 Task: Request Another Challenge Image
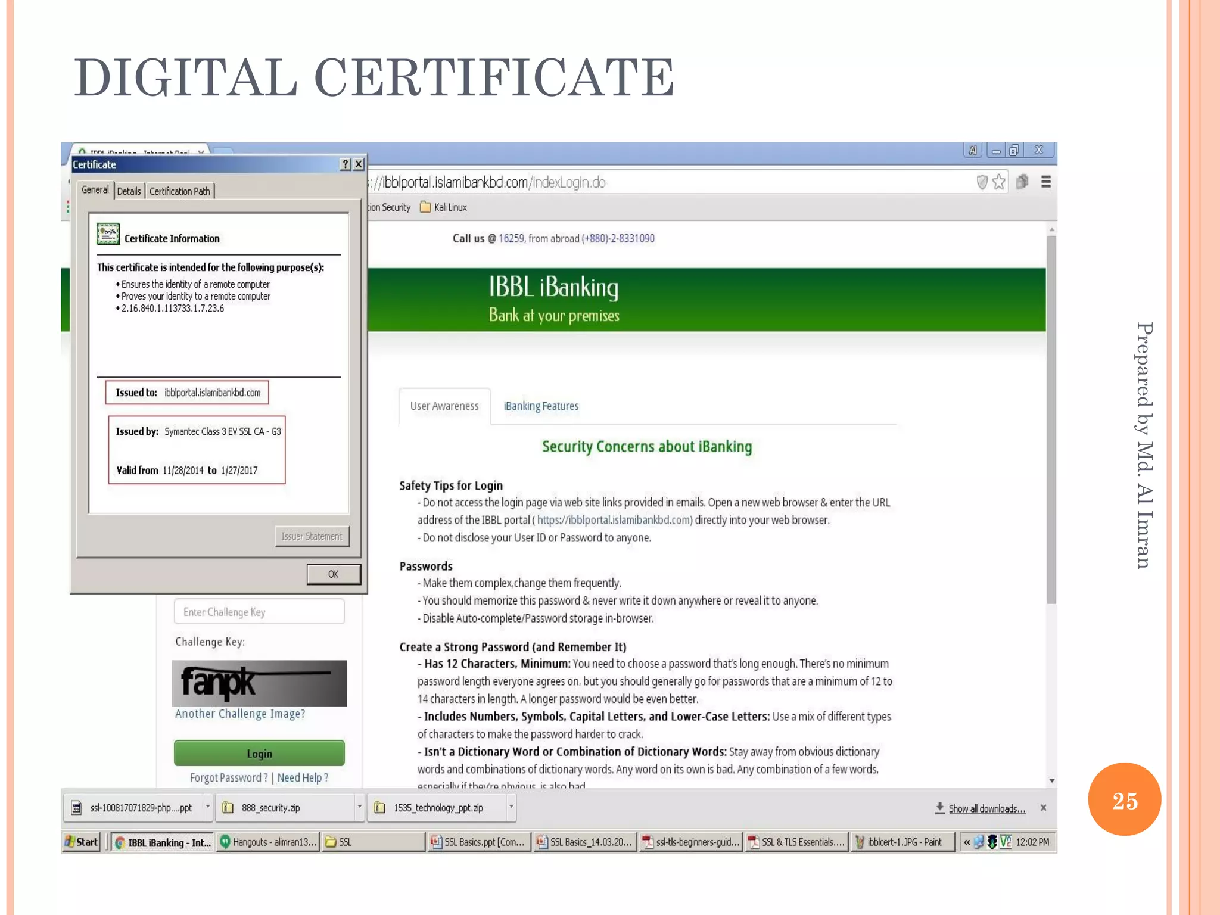pyautogui.click(x=240, y=714)
